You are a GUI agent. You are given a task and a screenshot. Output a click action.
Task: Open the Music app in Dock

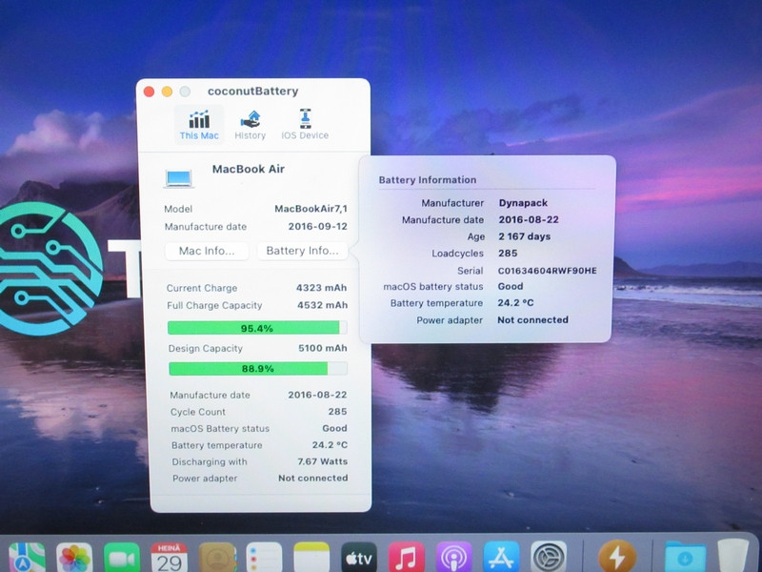407,558
